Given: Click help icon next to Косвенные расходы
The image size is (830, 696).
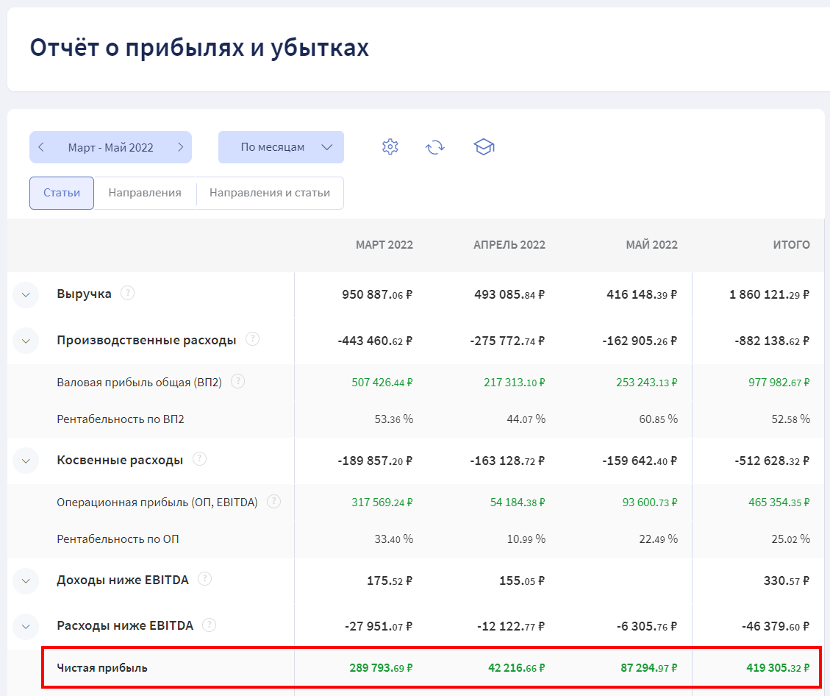Looking at the screenshot, I should point(199,459).
